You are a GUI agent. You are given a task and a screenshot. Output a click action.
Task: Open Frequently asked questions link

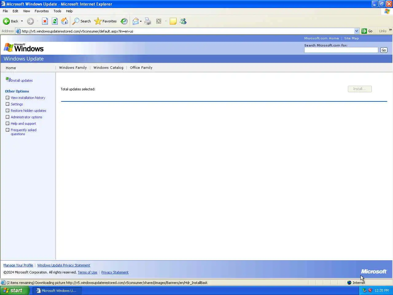24,132
